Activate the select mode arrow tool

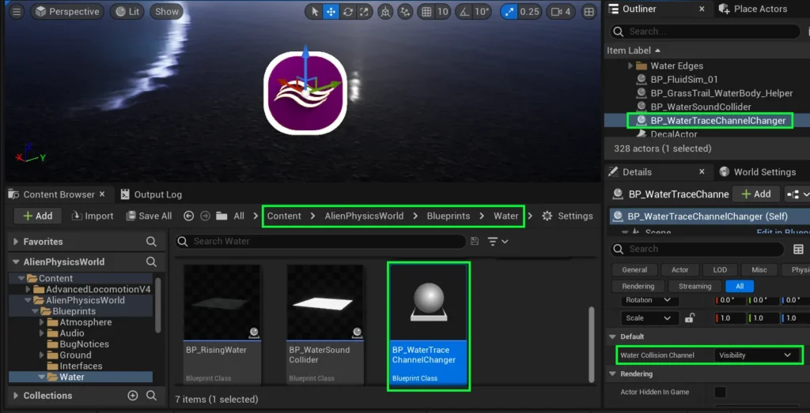pyautogui.click(x=315, y=12)
